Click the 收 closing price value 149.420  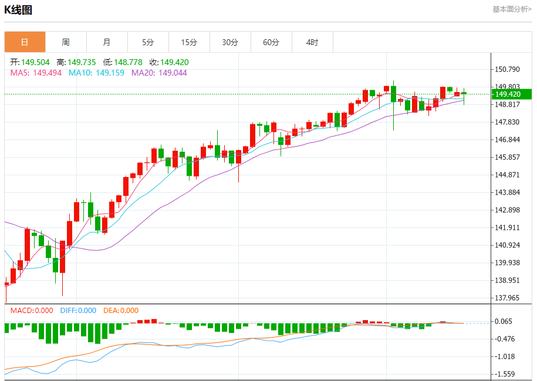(174, 62)
